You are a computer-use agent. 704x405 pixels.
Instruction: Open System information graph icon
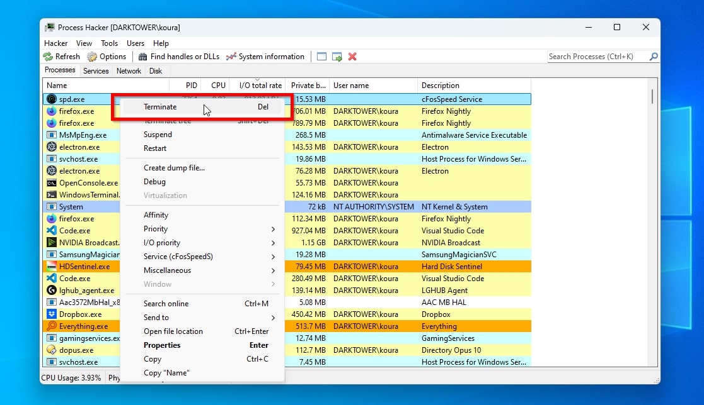pyautogui.click(x=231, y=57)
